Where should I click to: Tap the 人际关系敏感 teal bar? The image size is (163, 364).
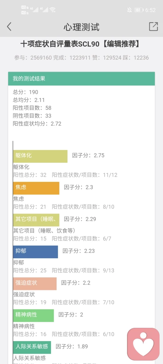click(x=32, y=347)
